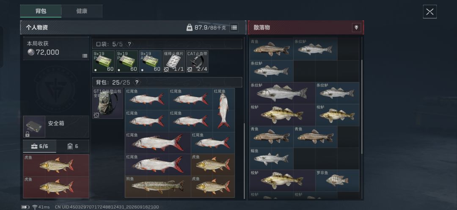Click the Wi-Fi signal icon
Screen dimensions: 457x210
pos(35,207)
